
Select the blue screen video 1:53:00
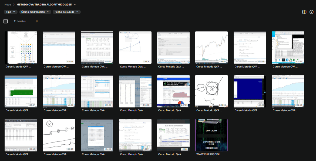click(250, 91)
